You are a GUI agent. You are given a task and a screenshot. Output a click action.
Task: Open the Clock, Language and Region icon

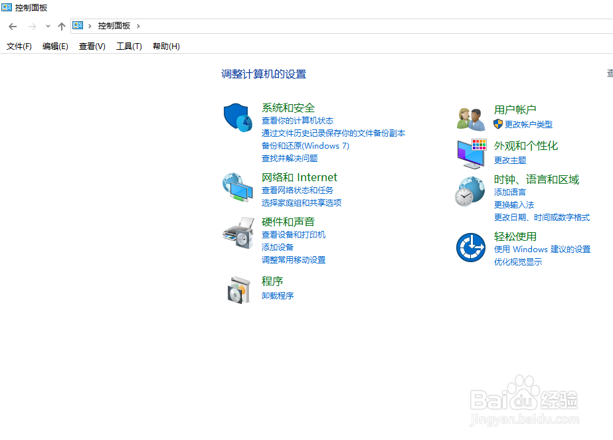pyautogui.click(x=470, y=191)
